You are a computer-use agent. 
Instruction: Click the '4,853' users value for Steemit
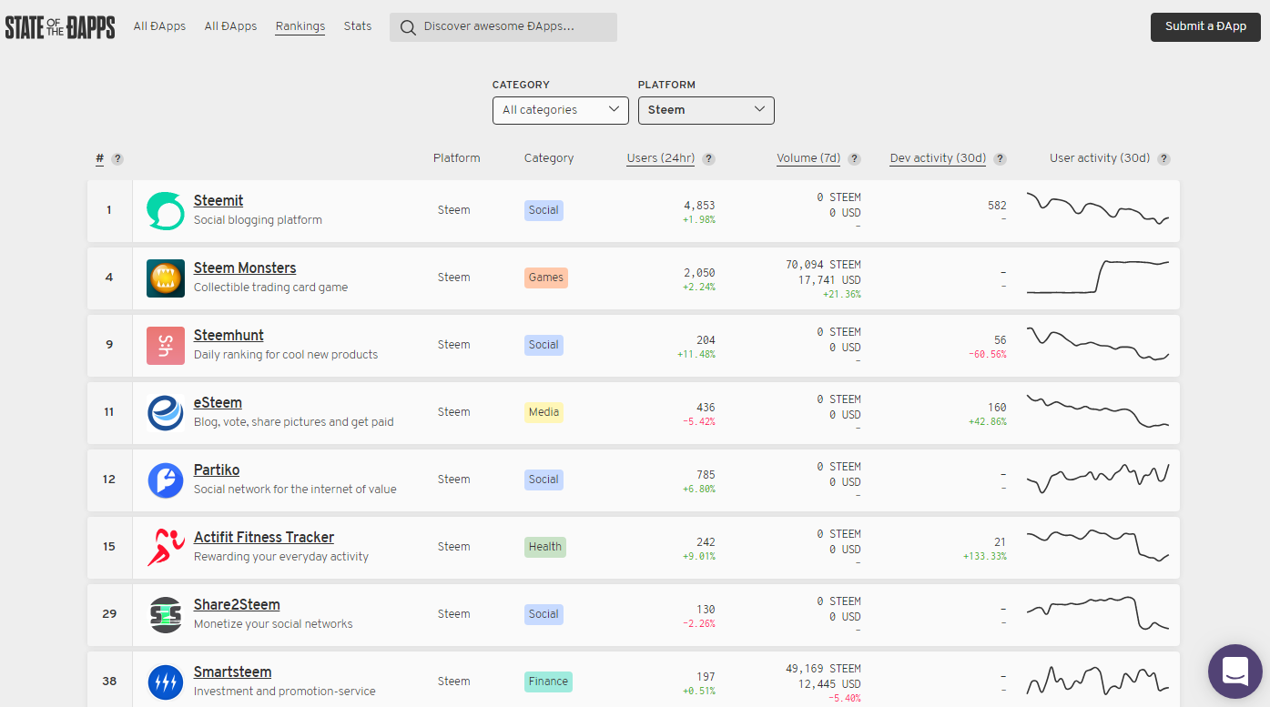tap(699, 206)
